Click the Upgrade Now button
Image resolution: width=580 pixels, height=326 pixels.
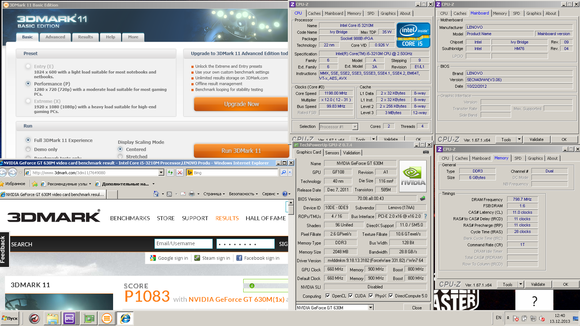click(241, 104)
